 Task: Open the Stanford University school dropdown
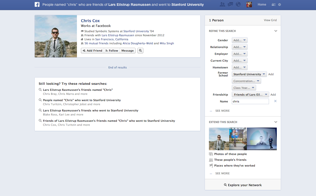(x=249, y=74)
